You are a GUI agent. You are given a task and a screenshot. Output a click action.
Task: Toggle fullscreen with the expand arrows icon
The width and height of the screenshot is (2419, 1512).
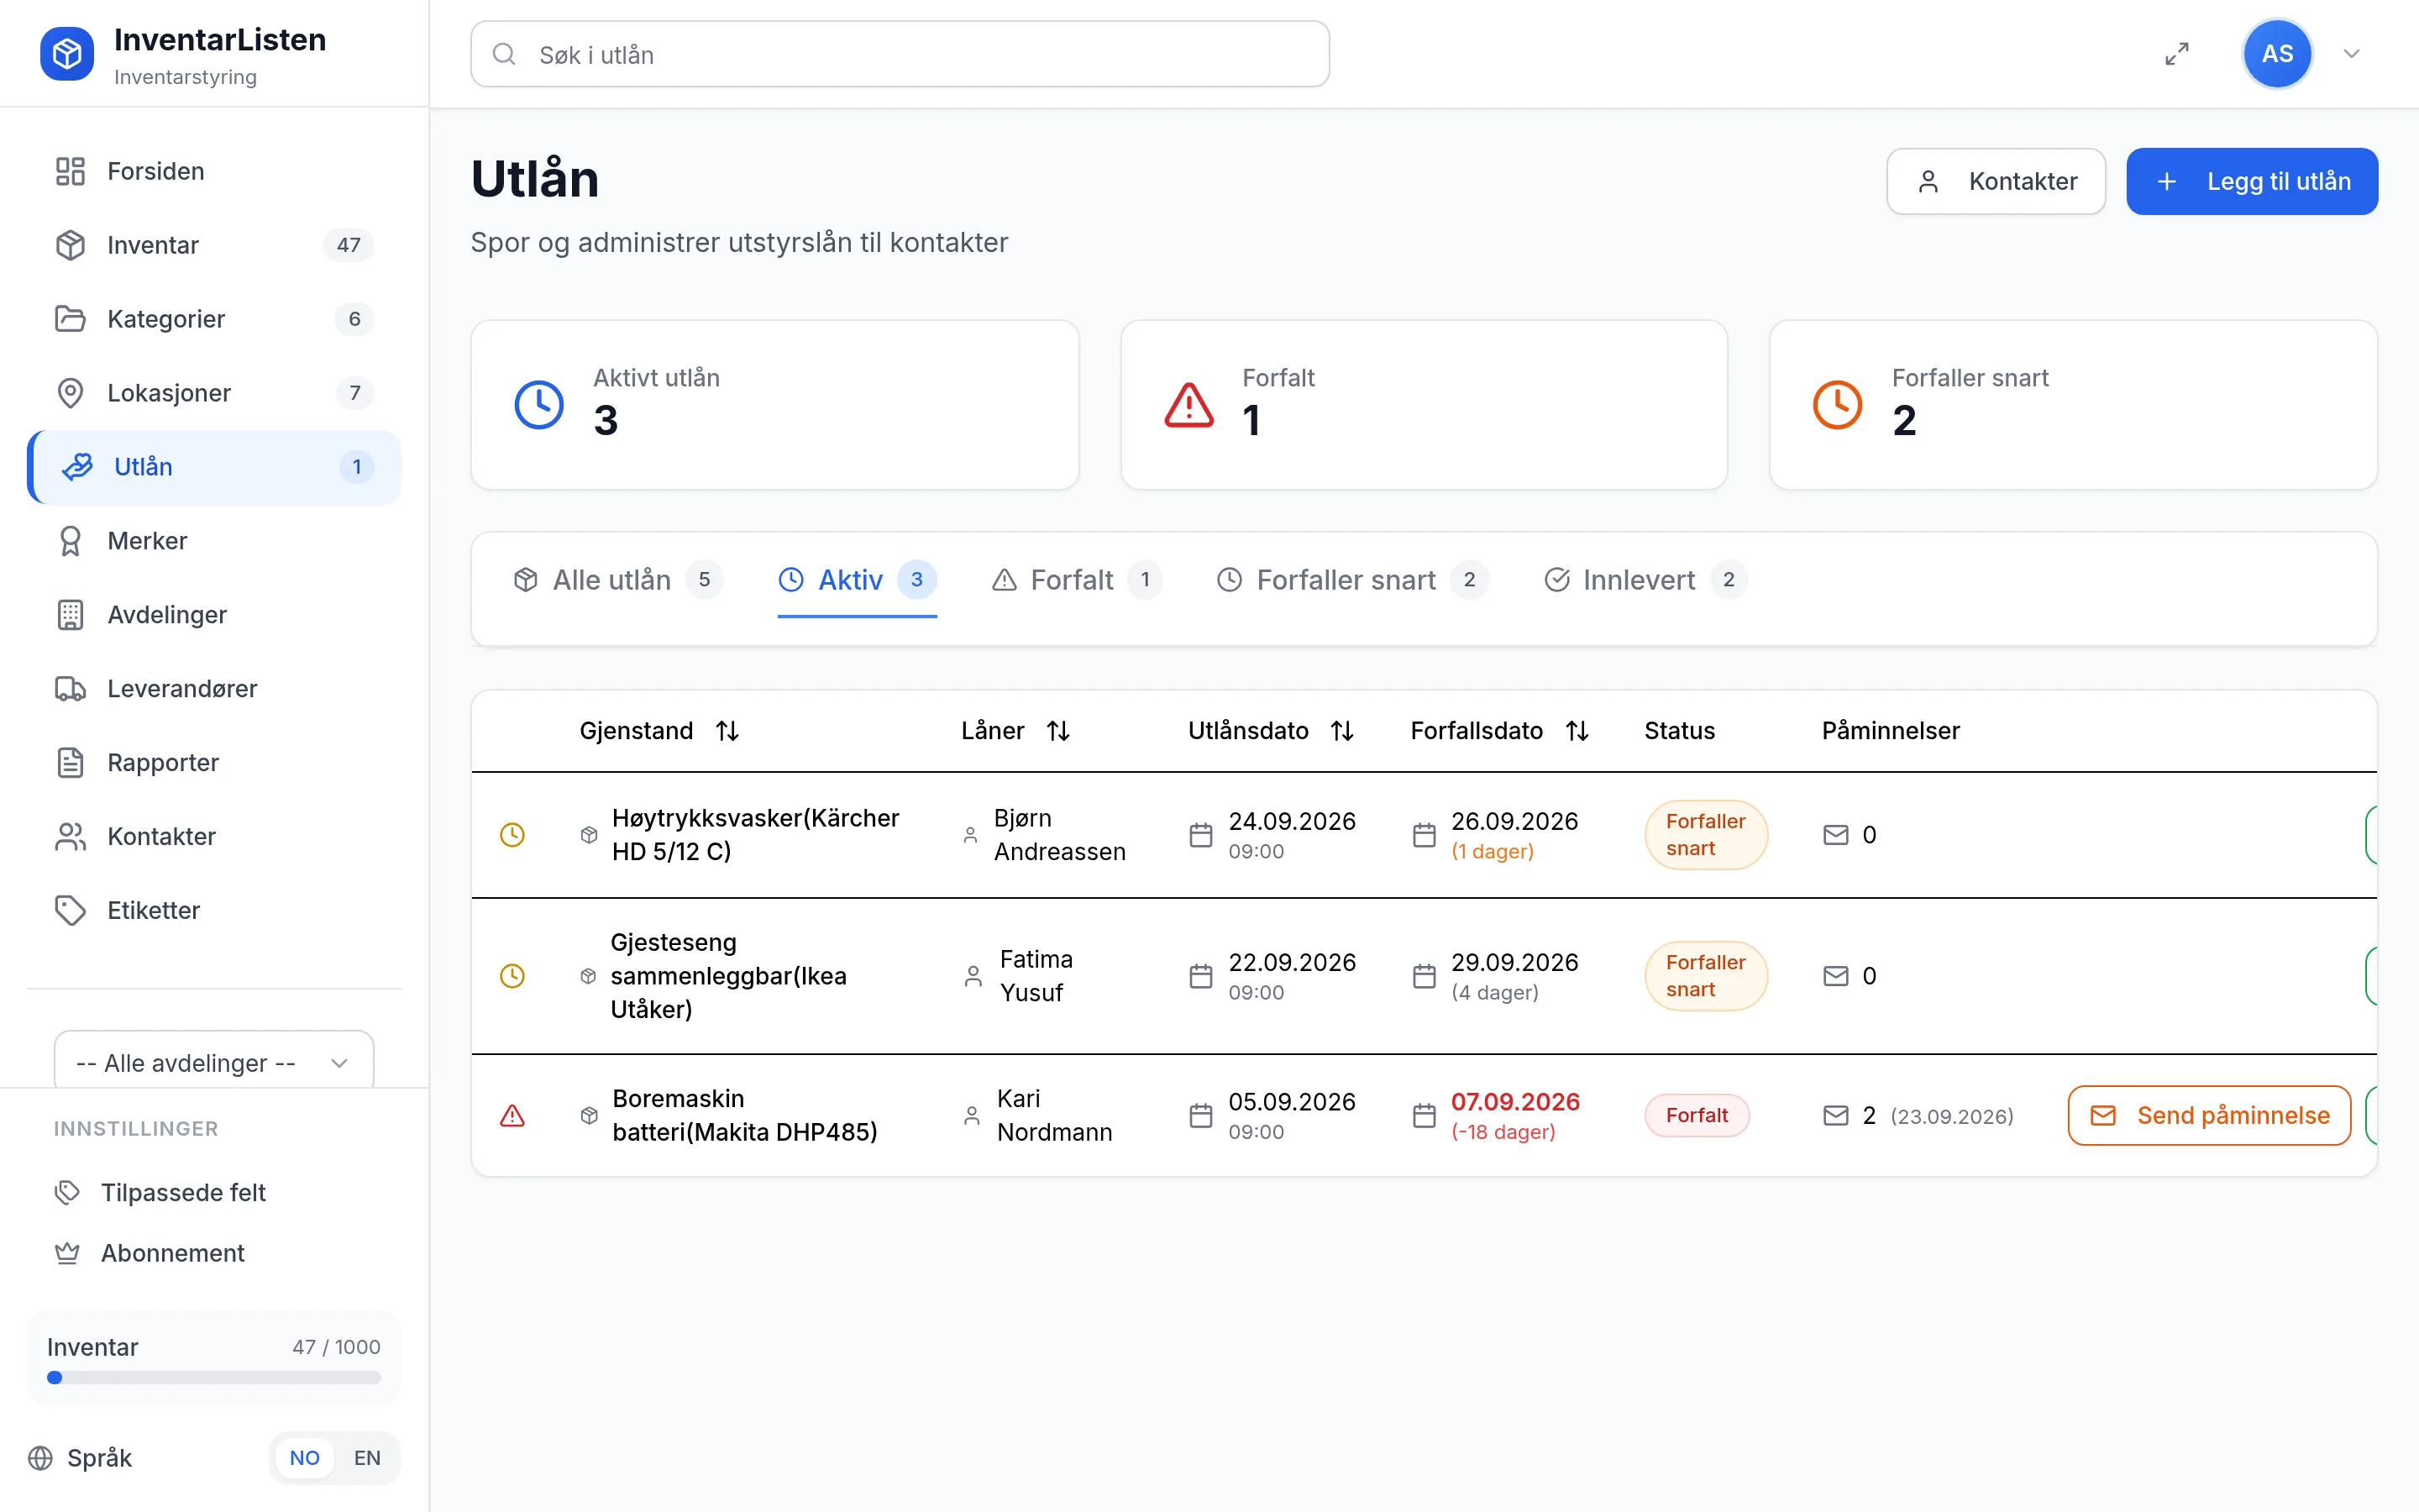coord(2176,54)
